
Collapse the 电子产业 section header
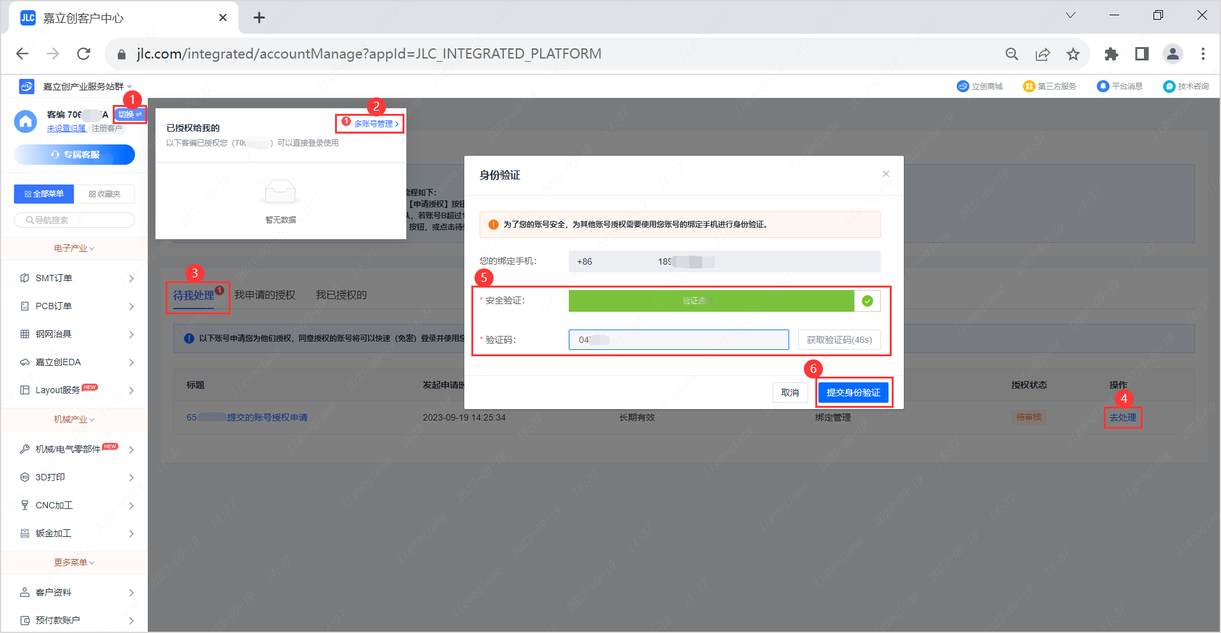74,248
